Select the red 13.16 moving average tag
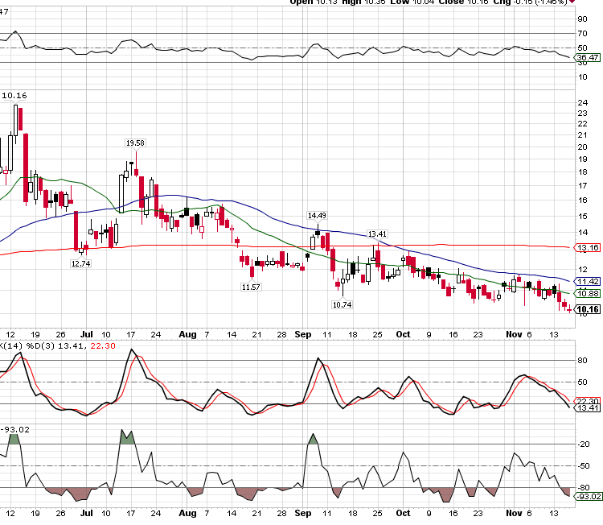This screenshot has width=603, height=525. 587,248
